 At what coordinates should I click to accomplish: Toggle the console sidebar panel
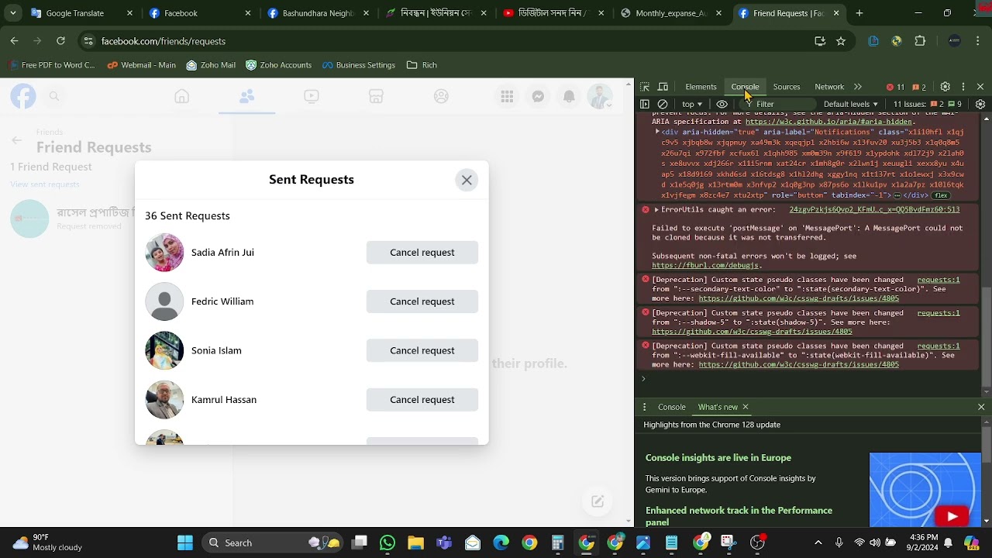coord(645,104)
